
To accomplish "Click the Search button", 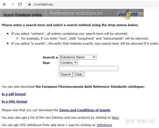I will (x=66, y=74).
